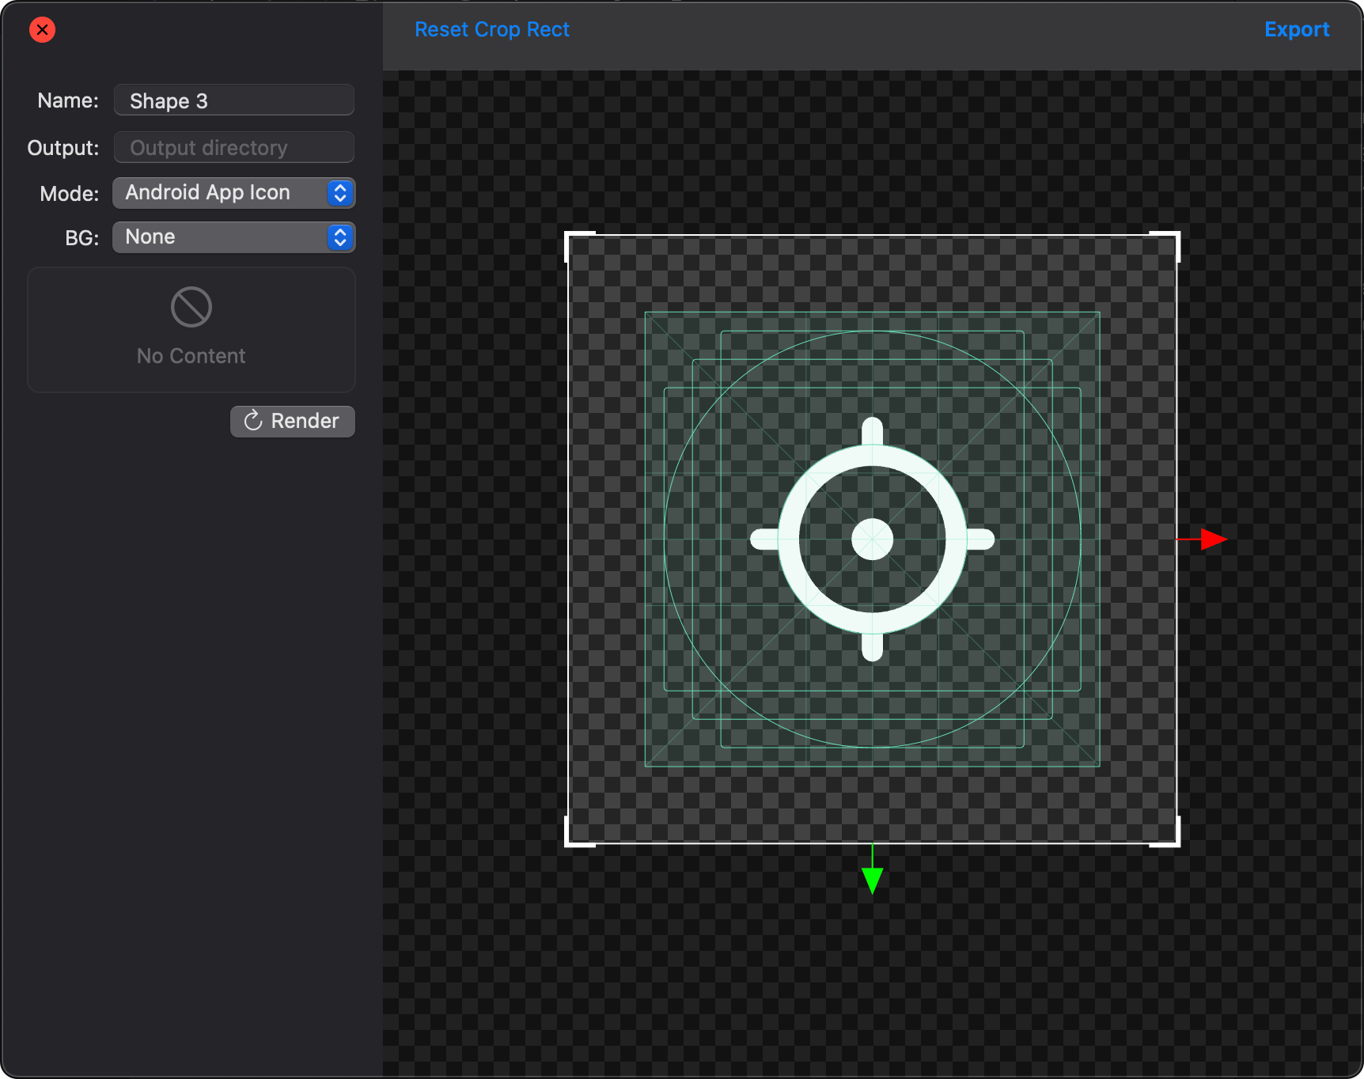Viewport: 1364px width, 1079px height.
Task: Click the Name field containing Shape 3
Action: 233,100
